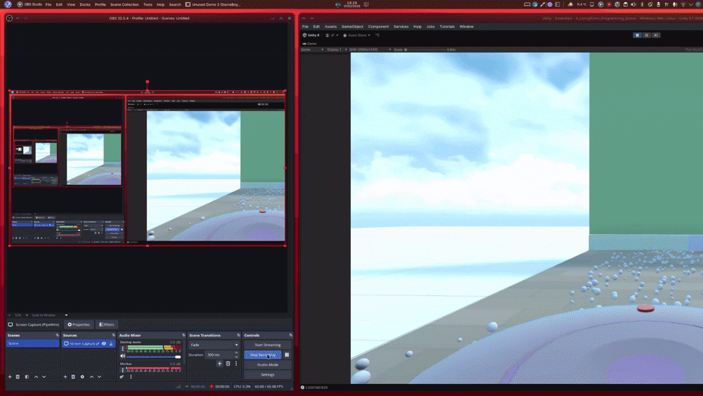Open OBS Scene Collection menu
This screenshot has width=703, height=396.
[x=124, y=4]
